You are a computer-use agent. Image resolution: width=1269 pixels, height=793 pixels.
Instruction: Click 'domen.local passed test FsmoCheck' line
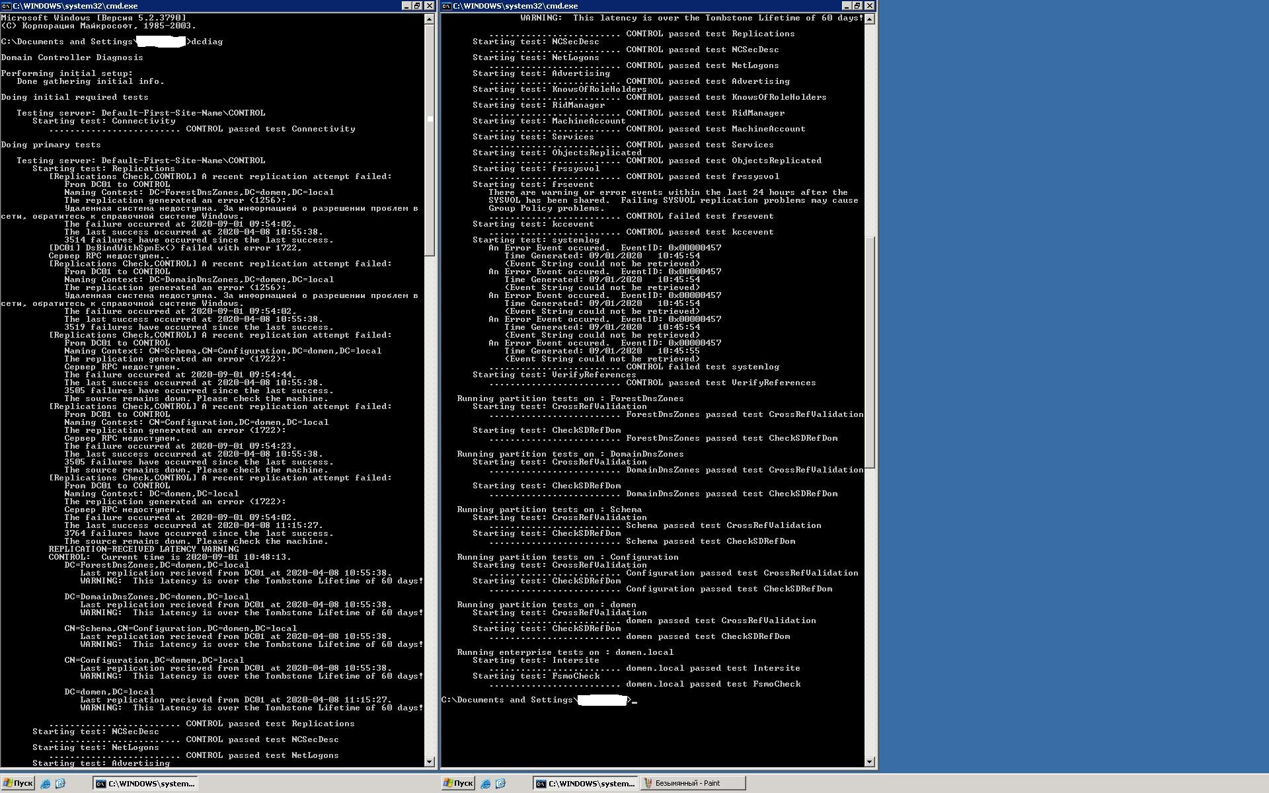[x=644, y=684]
